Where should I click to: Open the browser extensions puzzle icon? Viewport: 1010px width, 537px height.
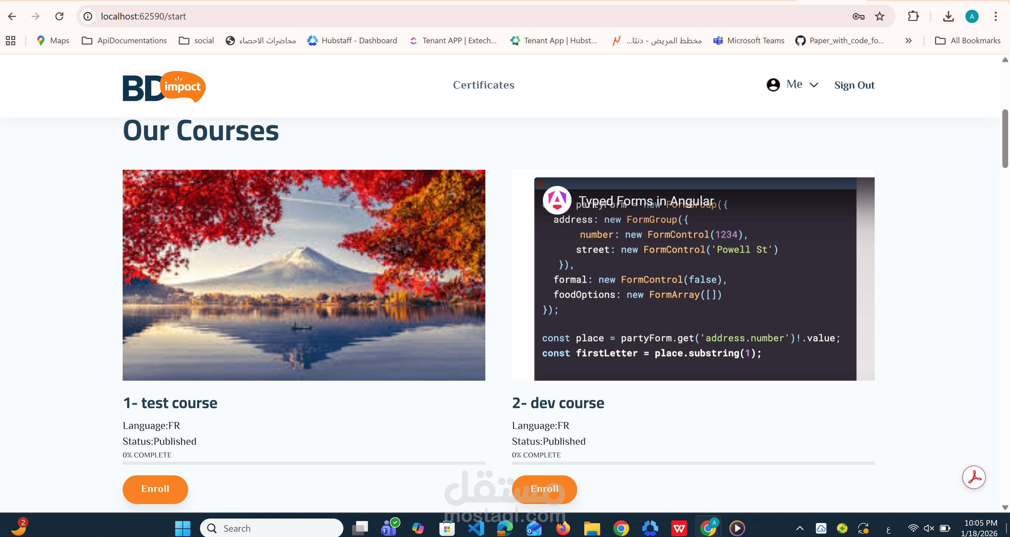(x=913, y=16)
